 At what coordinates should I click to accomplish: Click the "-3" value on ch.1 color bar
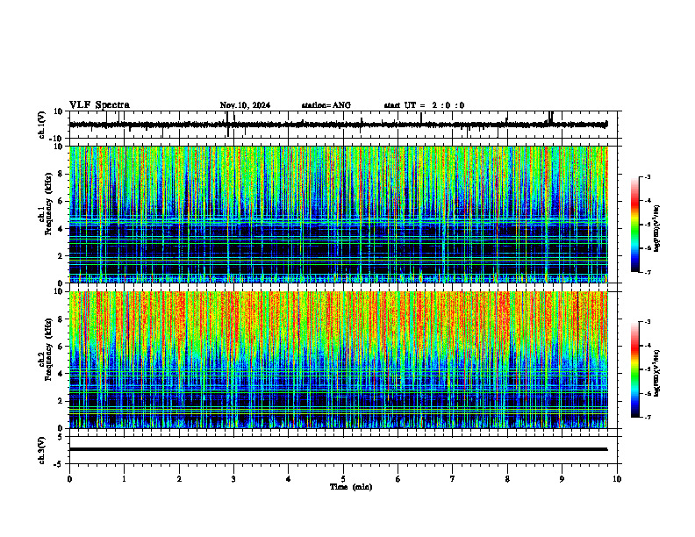[648, 176]
